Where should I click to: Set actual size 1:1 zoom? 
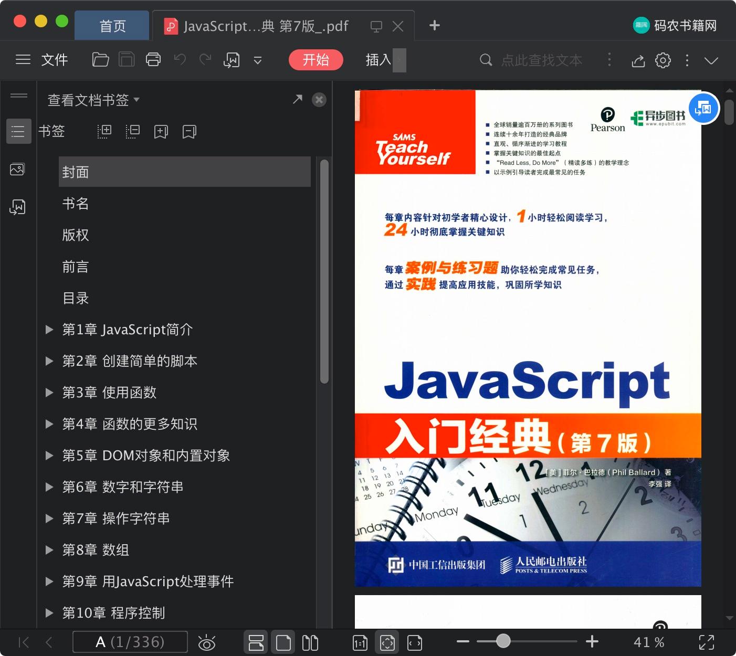coord(360,643)
